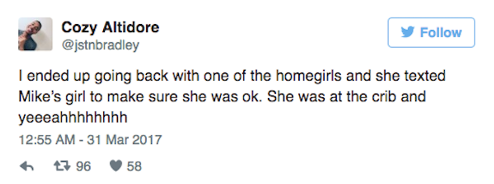
Task: Open the Cozy Altidore display name
Action: coord(110,27)
